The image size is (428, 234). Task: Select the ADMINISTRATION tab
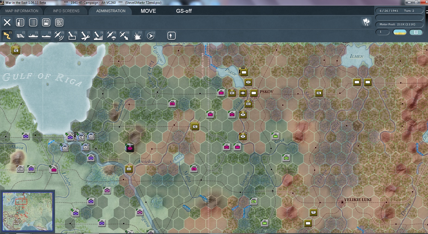point(111,11)
